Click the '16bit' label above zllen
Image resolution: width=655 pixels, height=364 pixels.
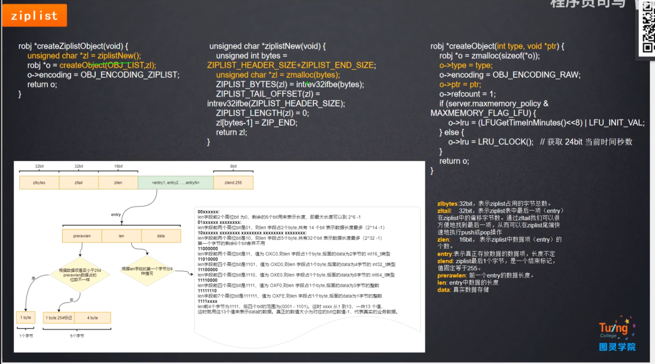pos(118,166)
